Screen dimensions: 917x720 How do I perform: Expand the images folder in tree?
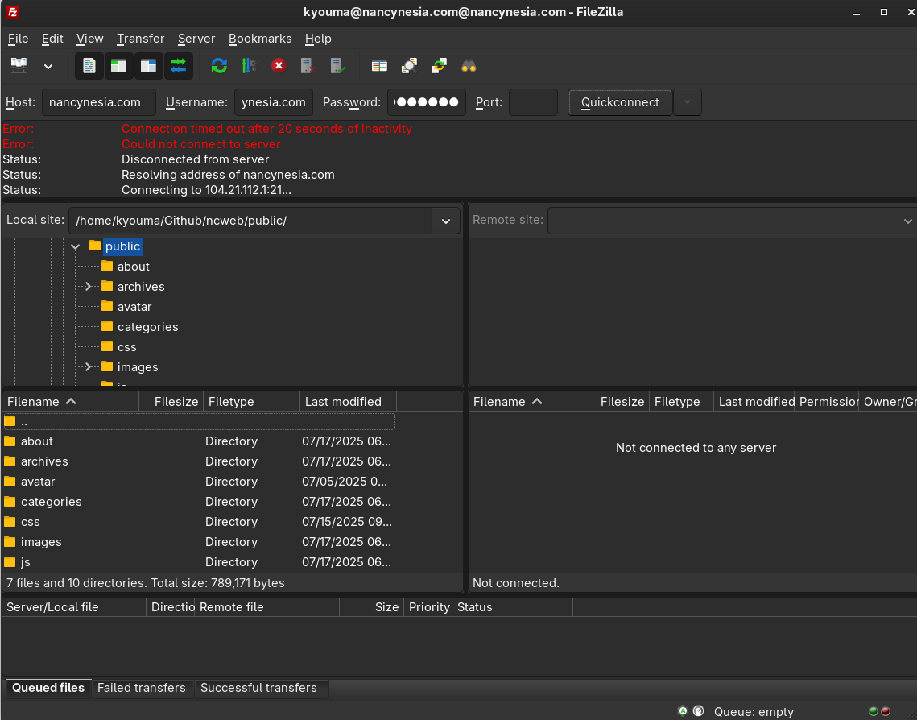pyautogui.click(x=88, y=367)
